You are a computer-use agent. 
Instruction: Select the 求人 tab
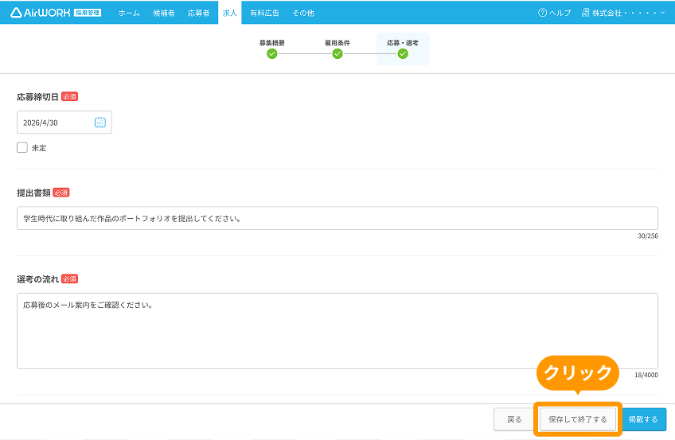(x=230, y=13)
